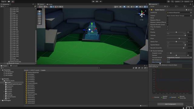Select the Transform tool in scene toolbar

coord(39,23)
